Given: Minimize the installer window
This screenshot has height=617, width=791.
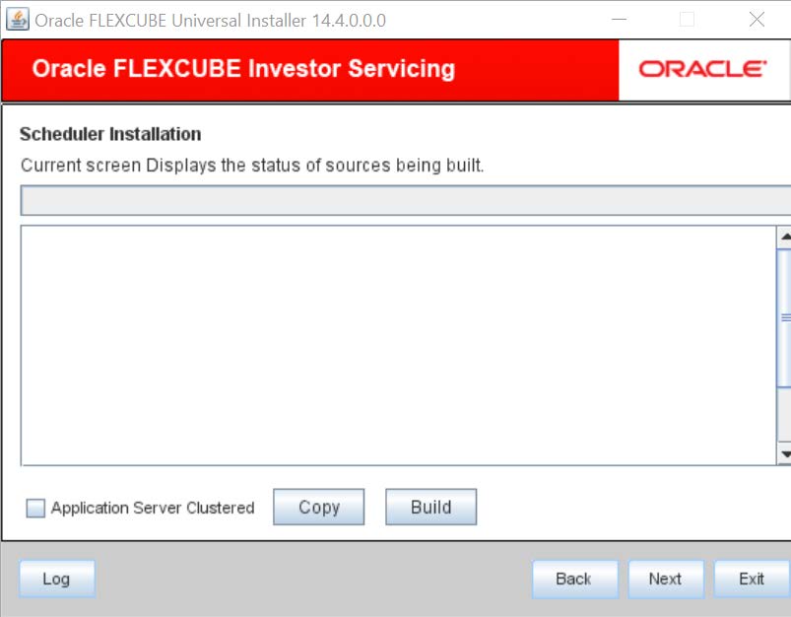Looking at the screenshot, I should click(619, 20).
